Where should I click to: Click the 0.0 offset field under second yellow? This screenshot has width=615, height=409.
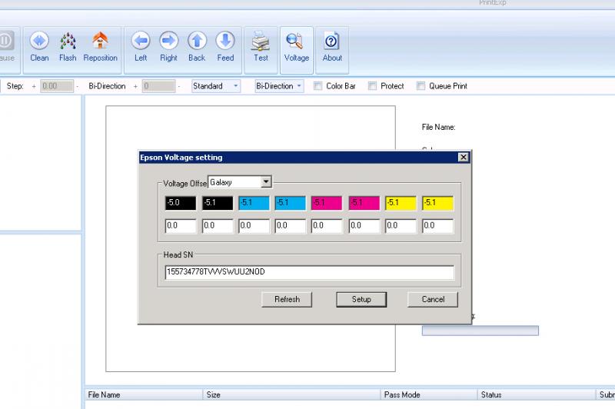tap(437, 226)
